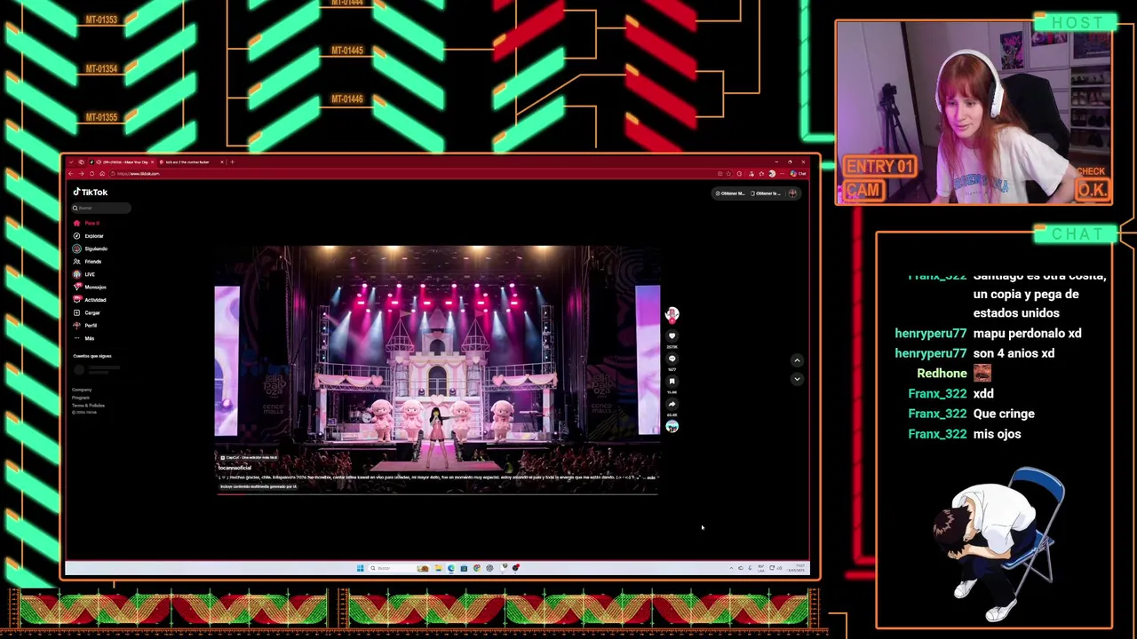Open Edge browser from taskbar

point(450,568)
